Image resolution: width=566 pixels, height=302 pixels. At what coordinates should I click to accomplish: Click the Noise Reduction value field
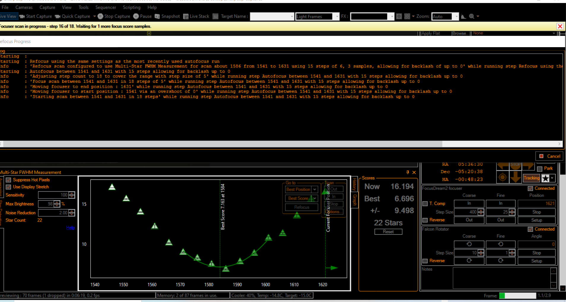point(53,213)
